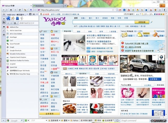Open the info 'i' icon in sidebar strip
Viewport: 168px width, 123px height.
(x=4, y=30)
